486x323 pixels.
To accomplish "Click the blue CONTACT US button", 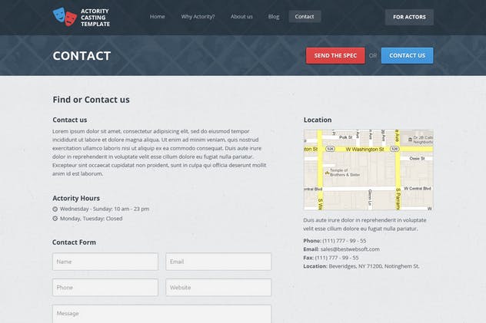I will 408,56.
